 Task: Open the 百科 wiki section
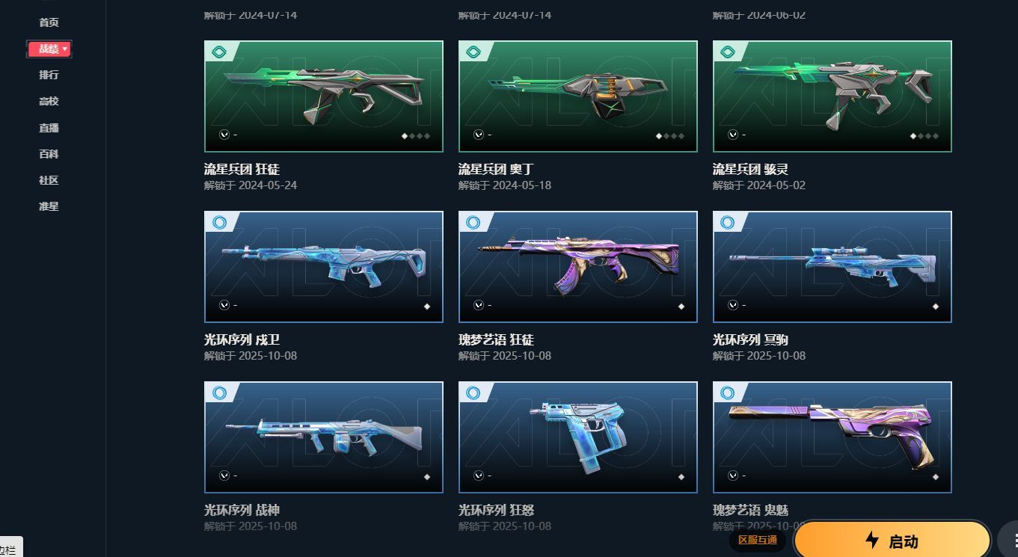[49, 154]
